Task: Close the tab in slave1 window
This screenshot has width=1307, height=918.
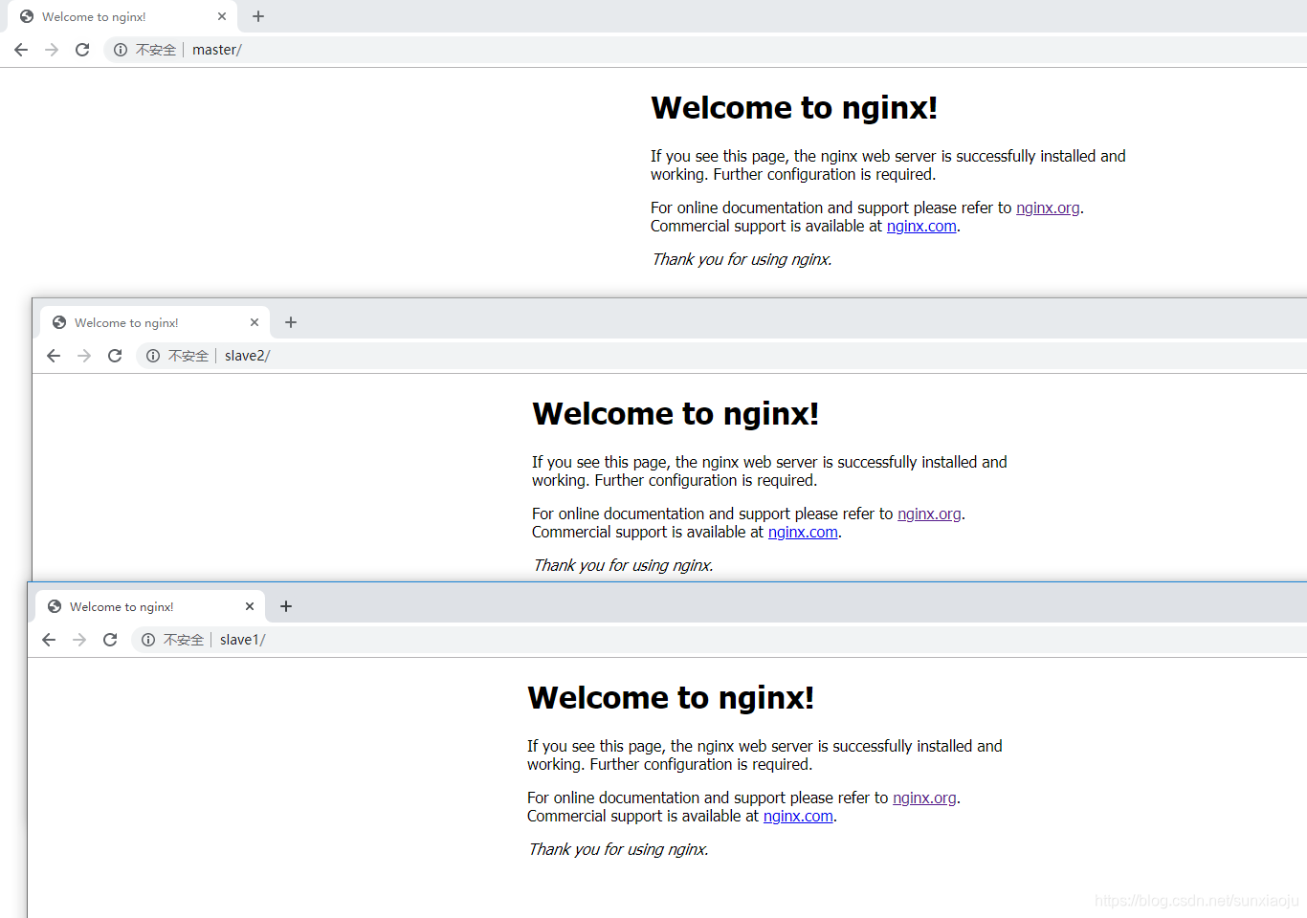Action: [250, 606]
